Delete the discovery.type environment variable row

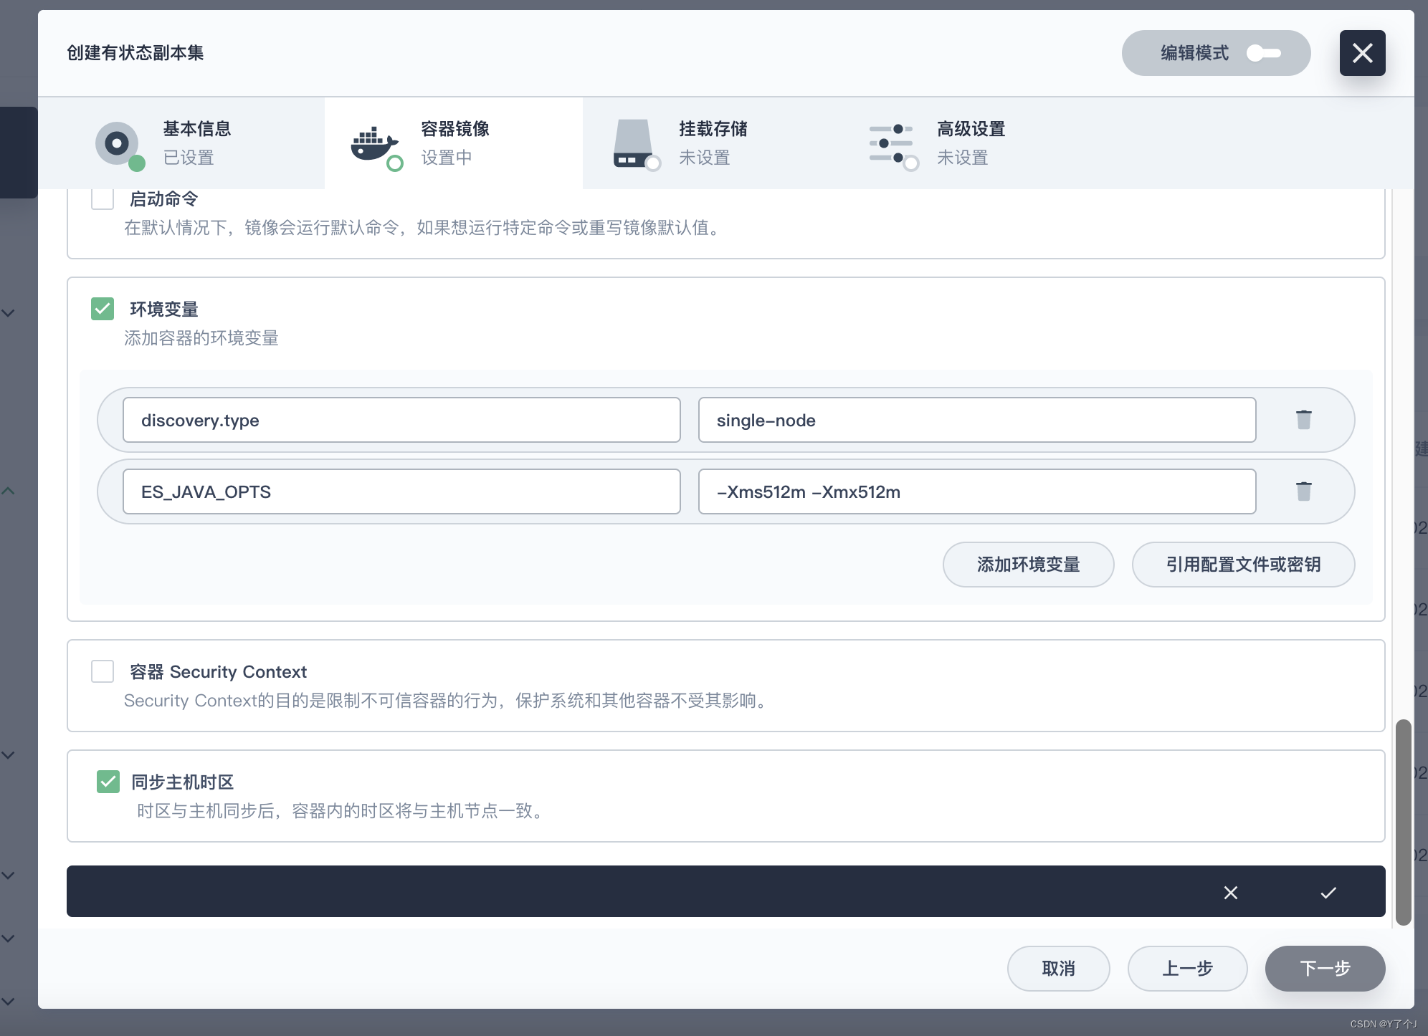click(x=1303, y=420)
